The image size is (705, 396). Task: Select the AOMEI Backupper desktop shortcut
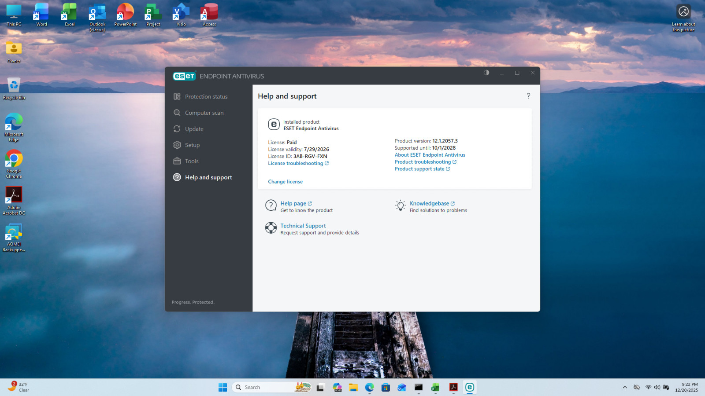(x=14, y=238)
